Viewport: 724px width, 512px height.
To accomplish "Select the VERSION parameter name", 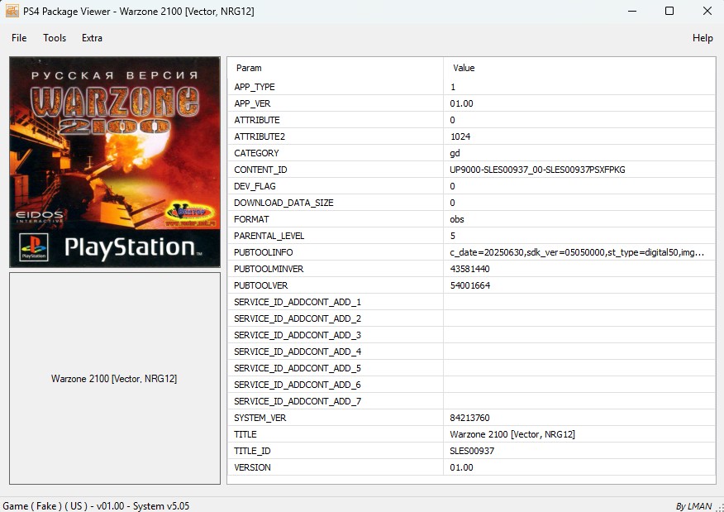I will point(252,467).
